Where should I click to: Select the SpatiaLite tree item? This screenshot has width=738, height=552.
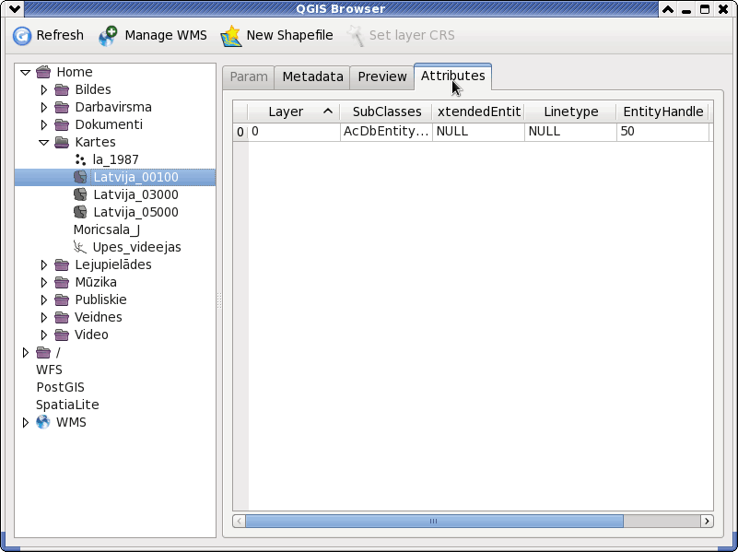[67, 405]
